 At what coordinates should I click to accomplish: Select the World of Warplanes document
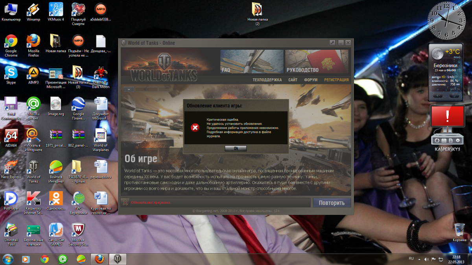(x=101, y=140)
